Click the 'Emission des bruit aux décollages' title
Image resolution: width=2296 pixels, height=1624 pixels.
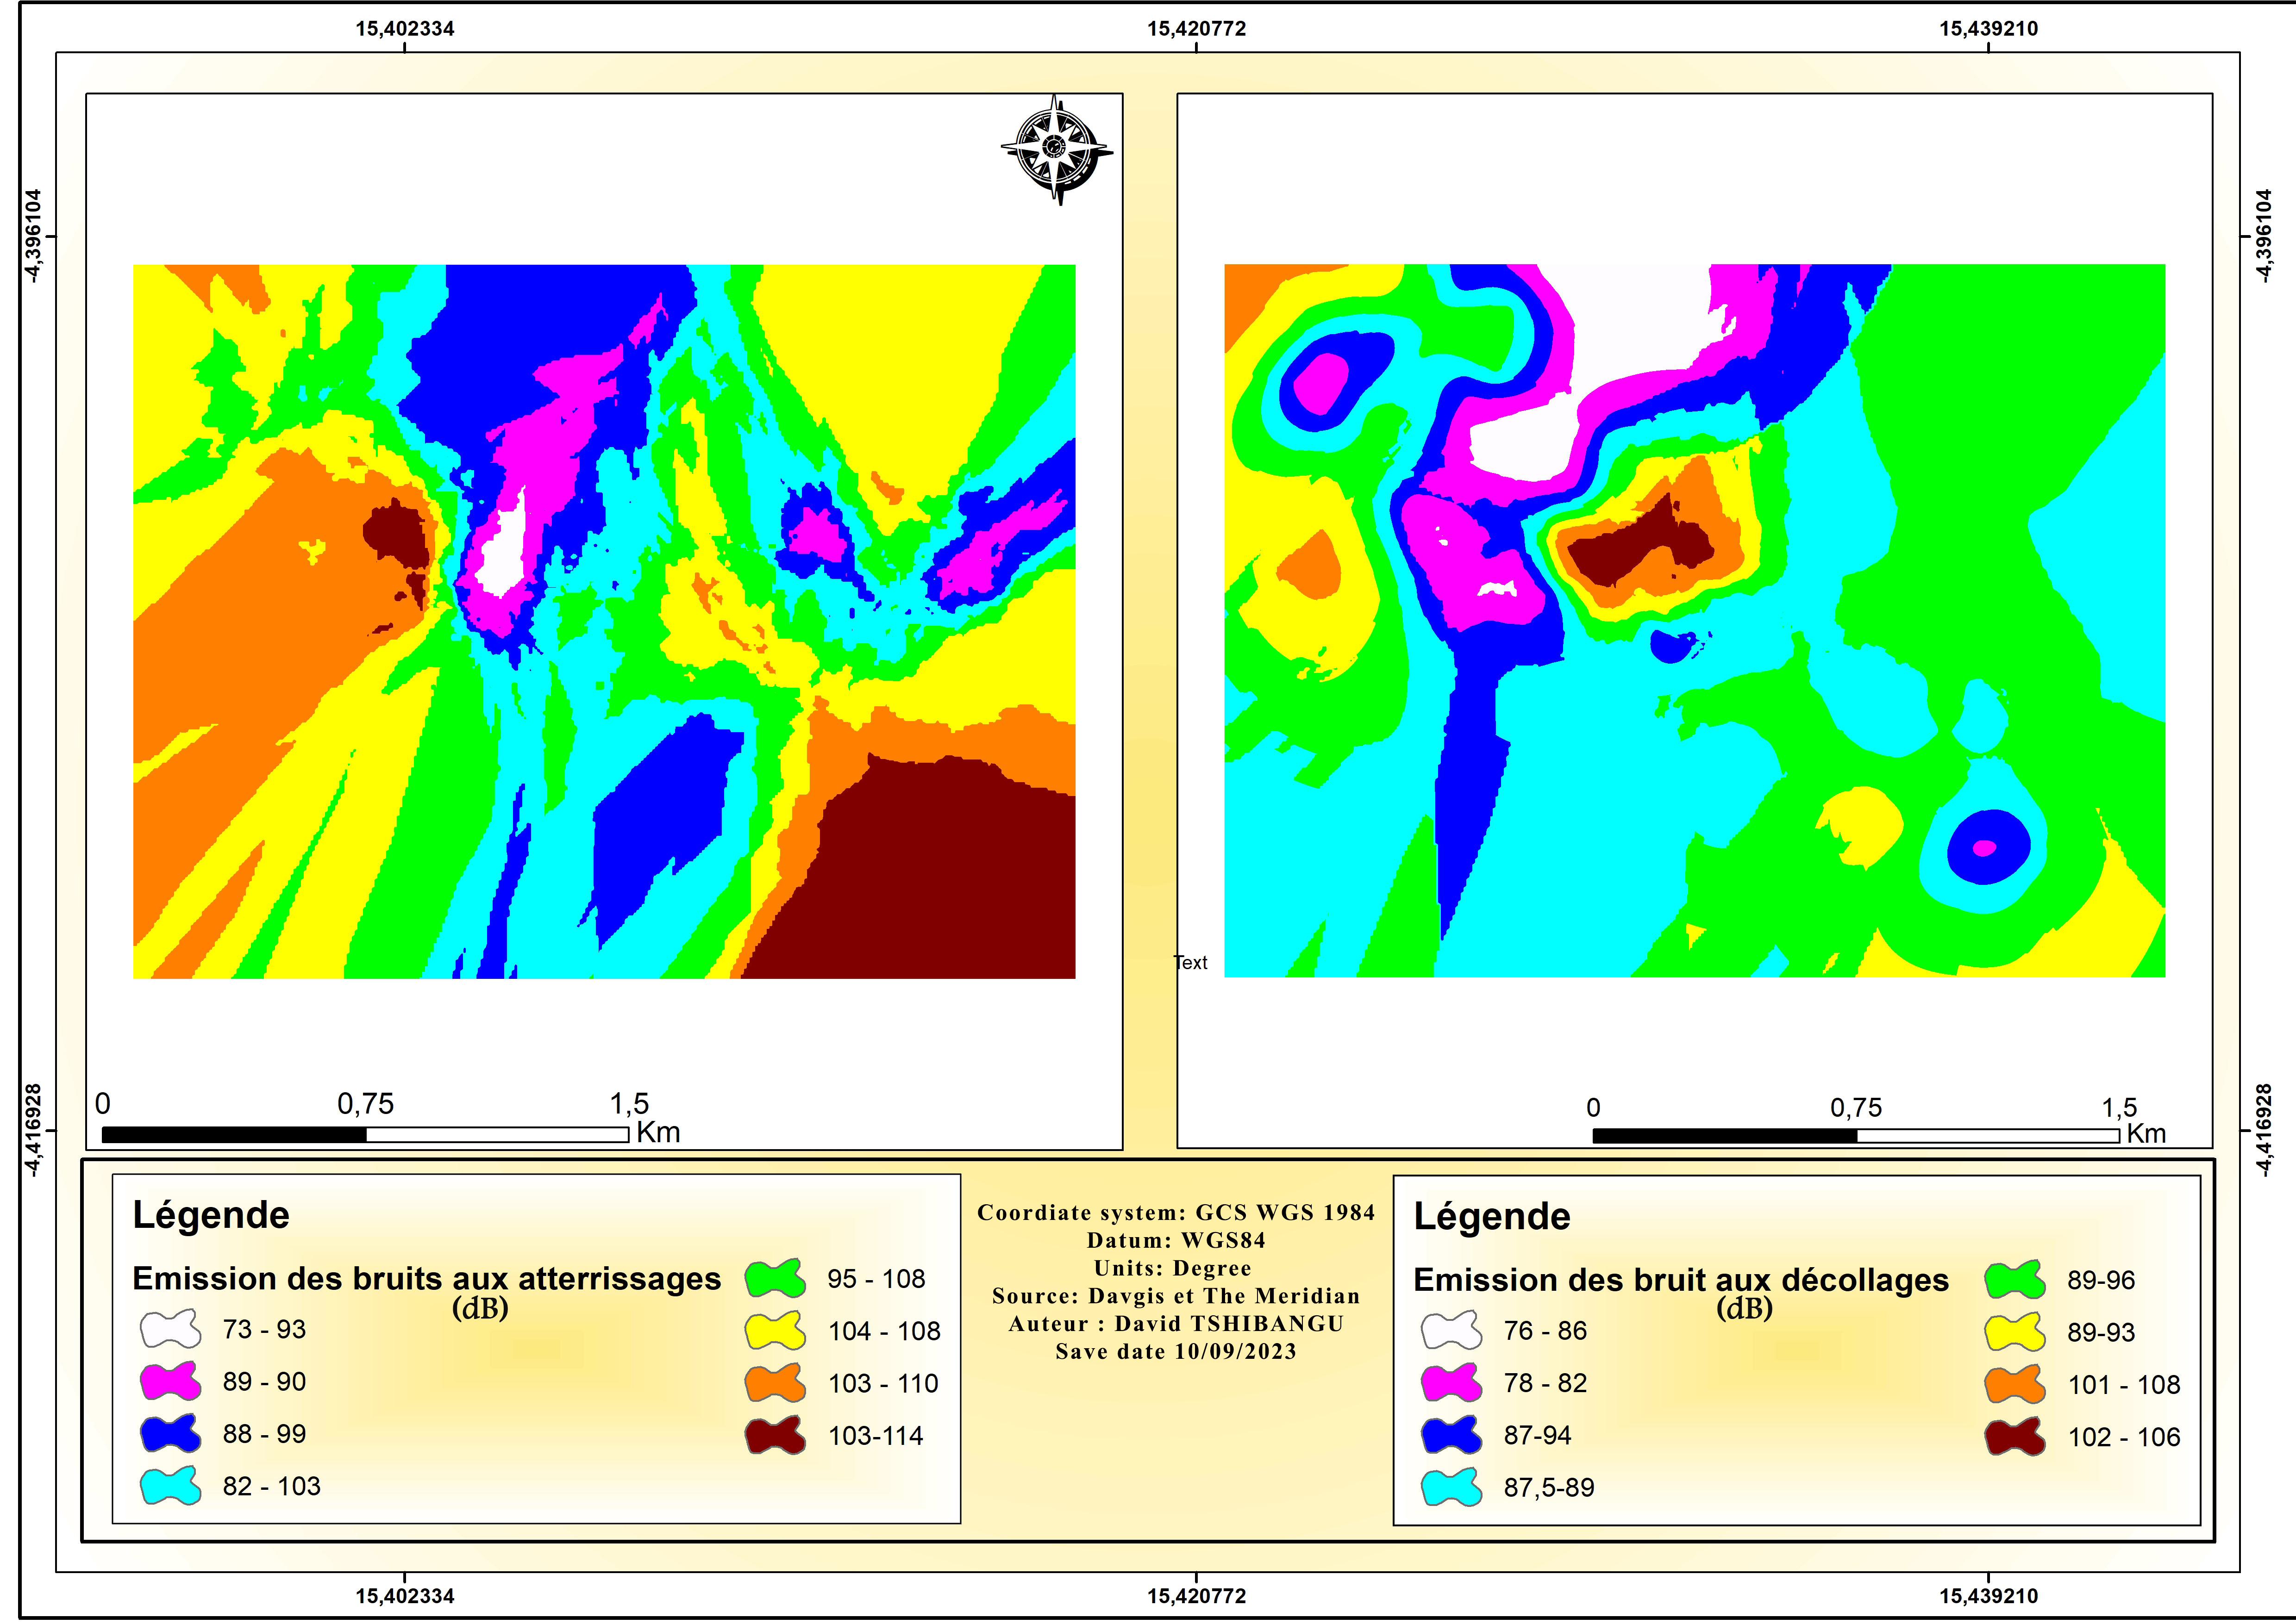pos(1681,1280)
